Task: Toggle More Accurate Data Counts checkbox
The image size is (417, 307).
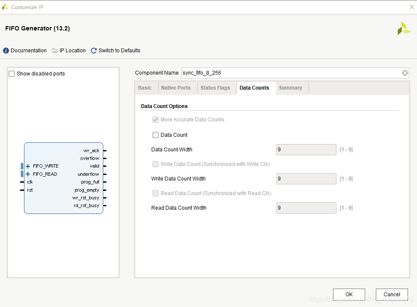Action: [156, 120]
